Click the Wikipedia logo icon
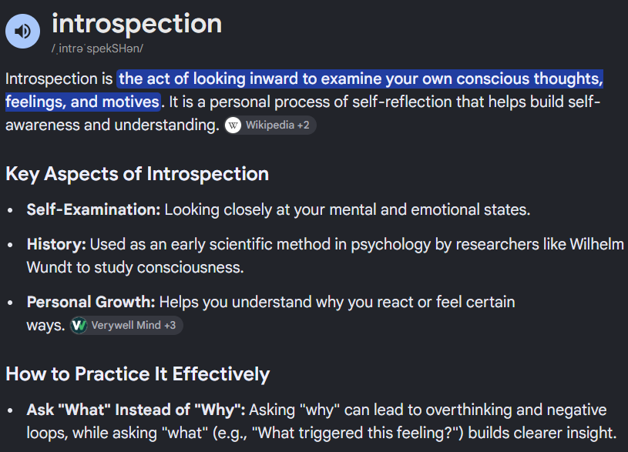The width and height of the screenshot is (628, 452). (x=233, y=126)
